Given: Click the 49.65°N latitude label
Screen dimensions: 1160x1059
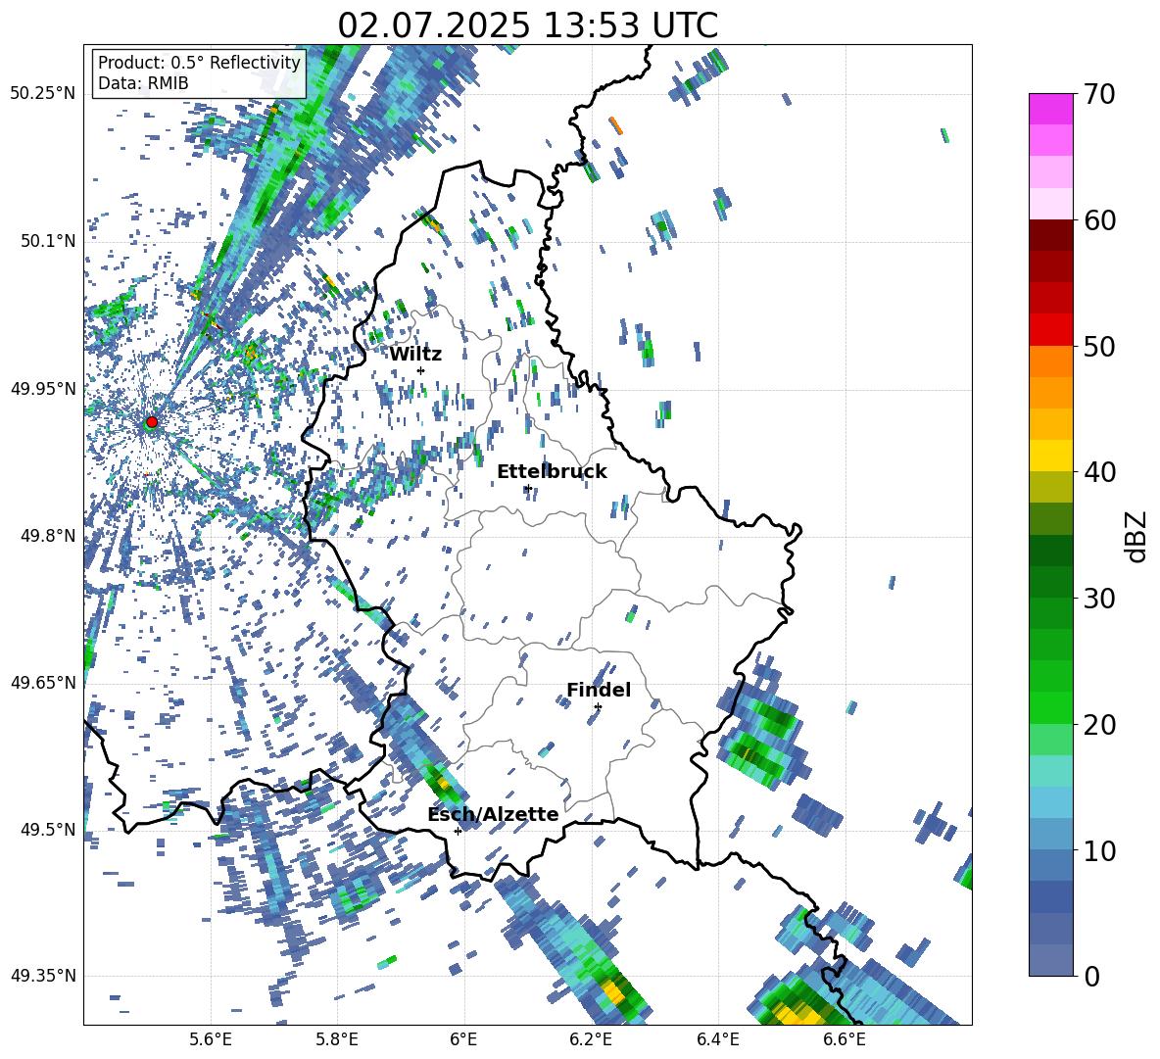Looking at the screenshot, I should 43,683.
